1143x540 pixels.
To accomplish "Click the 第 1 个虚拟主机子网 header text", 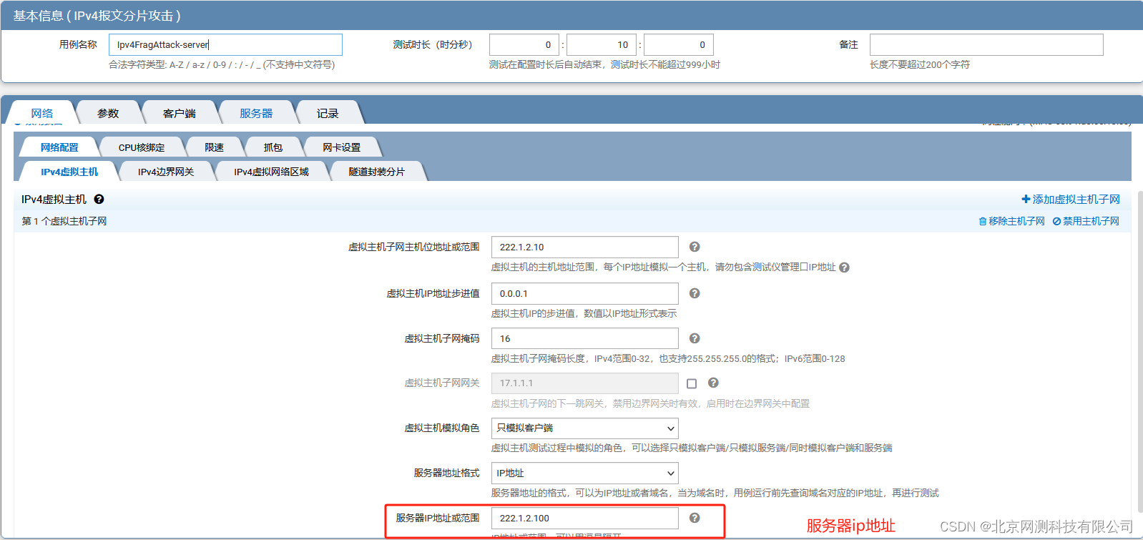I will tap(64, 222).
